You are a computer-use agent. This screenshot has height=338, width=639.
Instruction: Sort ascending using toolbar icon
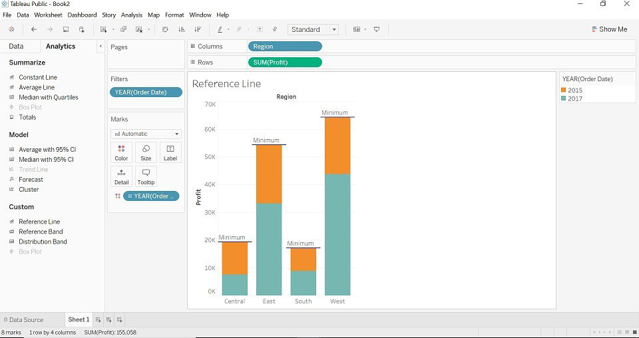point(182,29)
